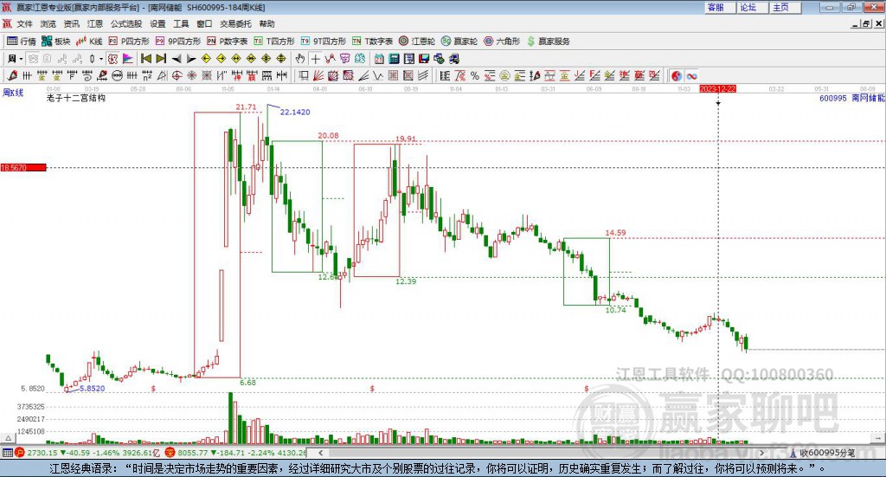The image size is (886, 477).
Task: Click the percent % tool icon
Action: click(x=475, y=75)
